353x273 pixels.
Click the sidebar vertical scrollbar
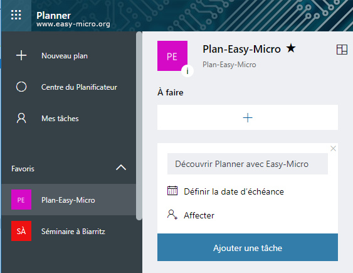tap(139, 126)
